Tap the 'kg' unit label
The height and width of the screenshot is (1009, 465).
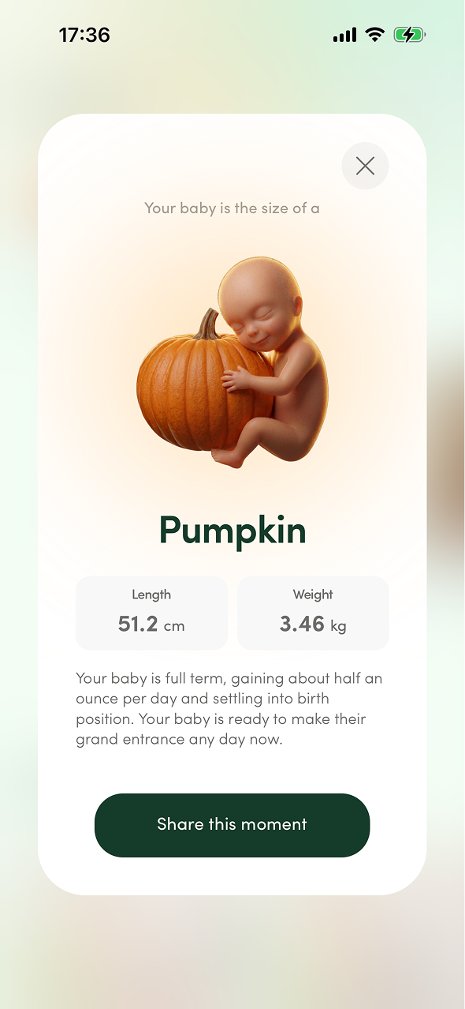tap(338, 627)
